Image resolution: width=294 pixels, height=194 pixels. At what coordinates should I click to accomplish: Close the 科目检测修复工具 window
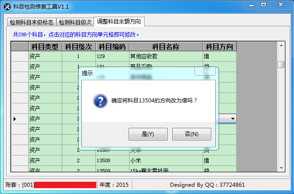tap(280, 5)
